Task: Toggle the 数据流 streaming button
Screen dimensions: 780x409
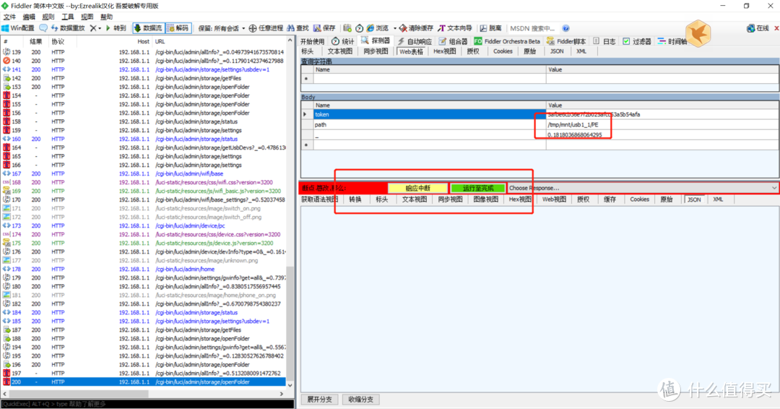Action: 148,28
